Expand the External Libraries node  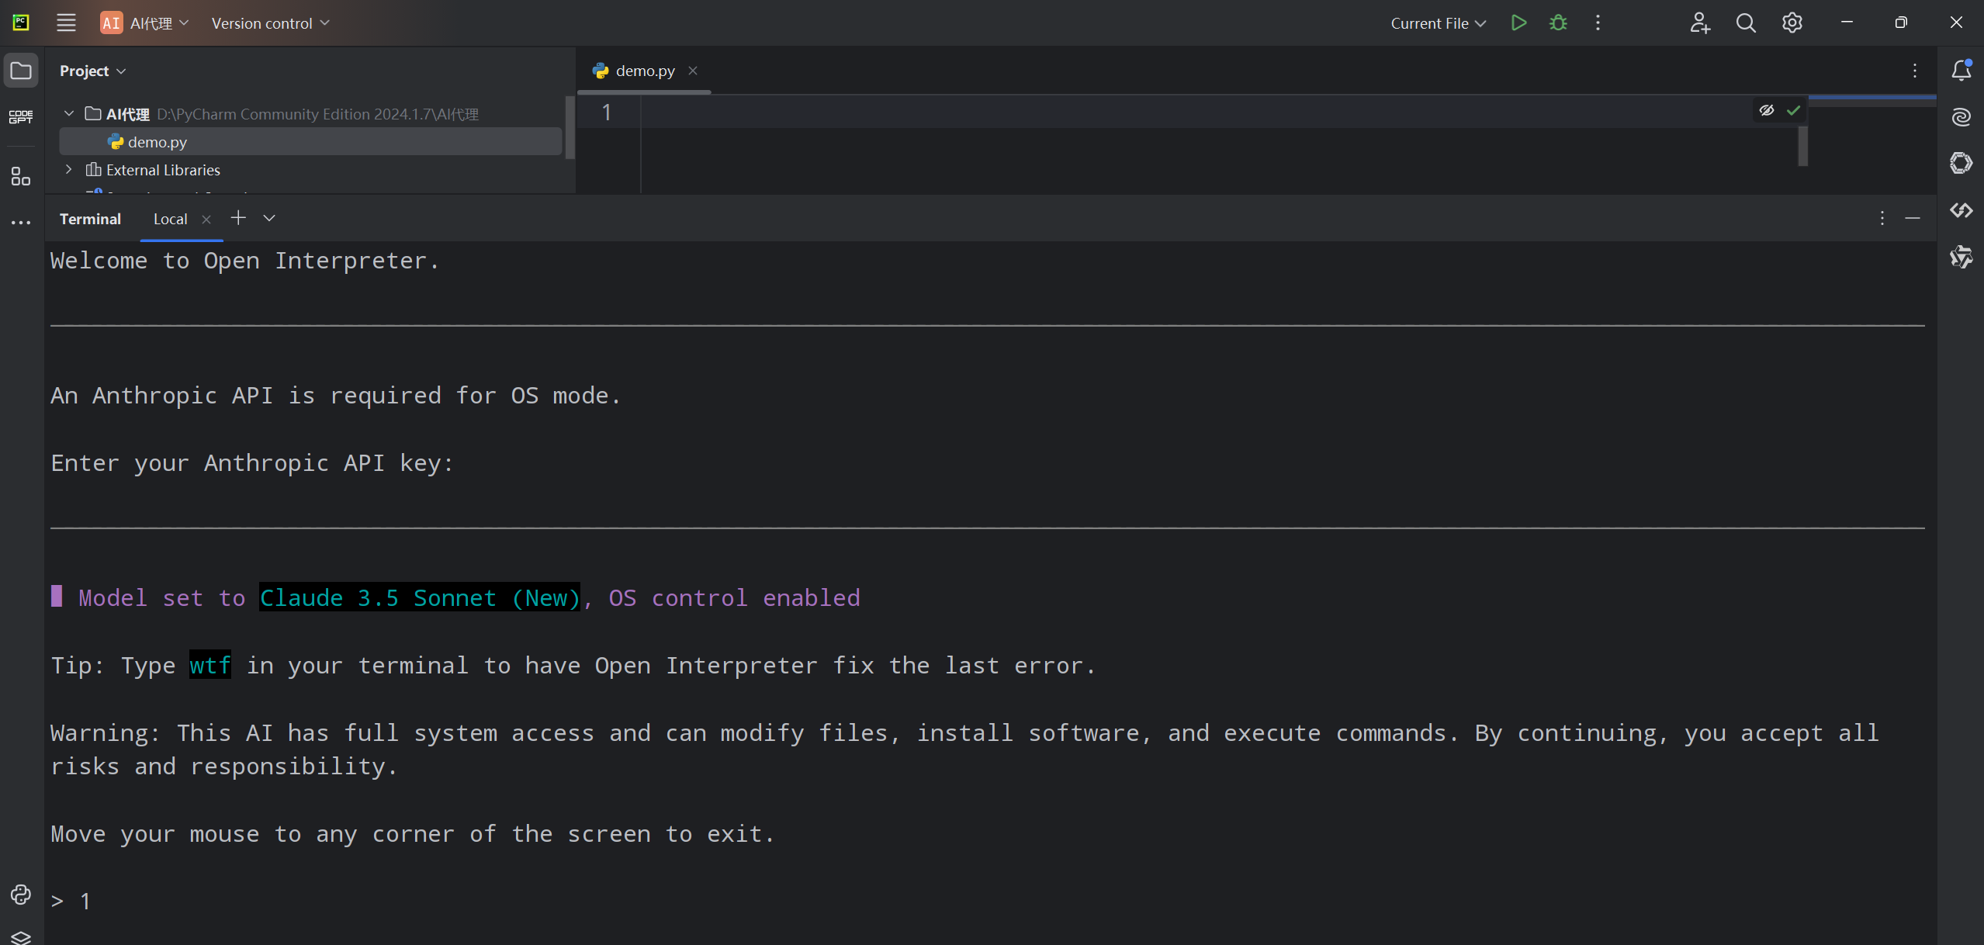click(69, 169)
